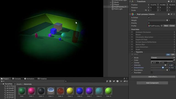The image size is (176, 99).
Task: Collapse the Transform component foldout
Action: point(130,1)
